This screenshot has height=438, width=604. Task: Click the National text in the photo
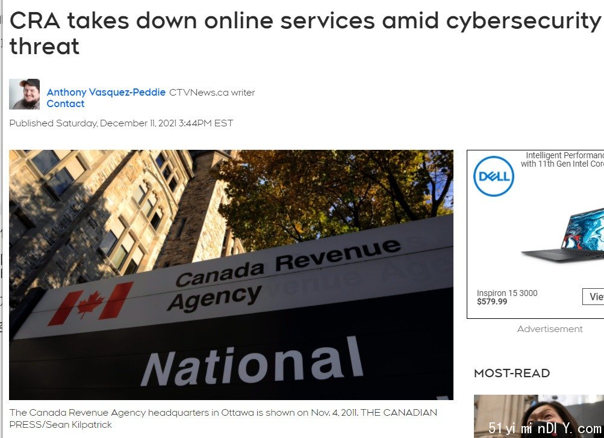(252, 363)
